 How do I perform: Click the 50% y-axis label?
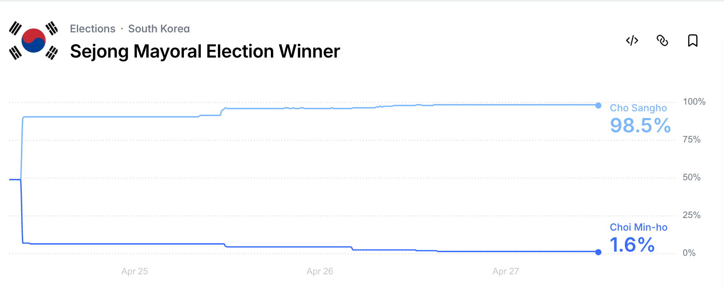coord(691,177)
